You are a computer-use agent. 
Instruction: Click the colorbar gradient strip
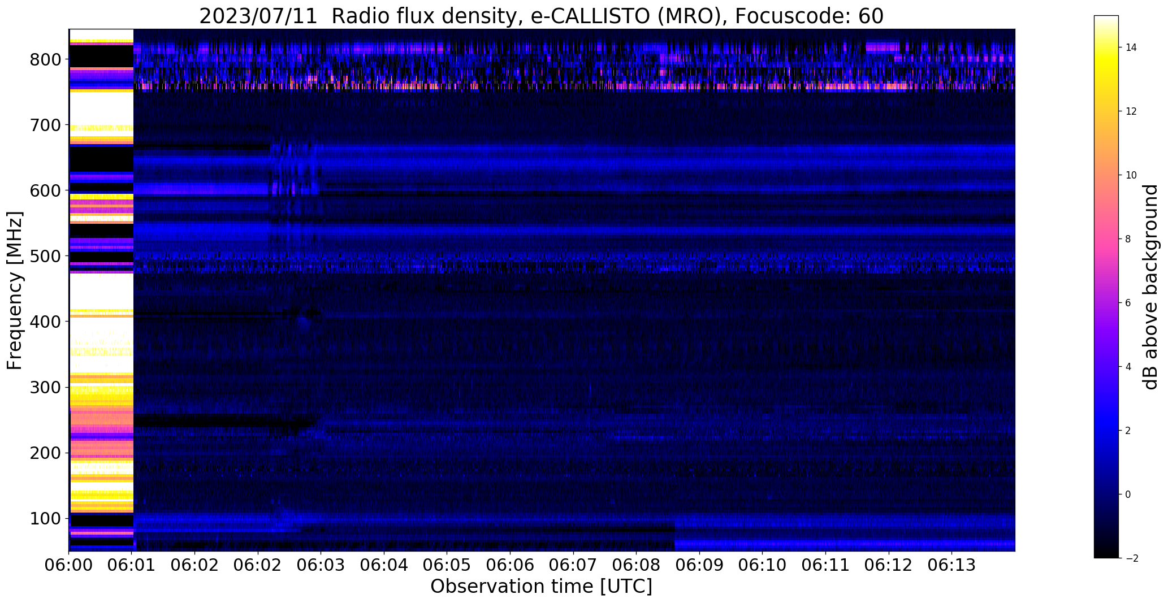[1106, 287]
